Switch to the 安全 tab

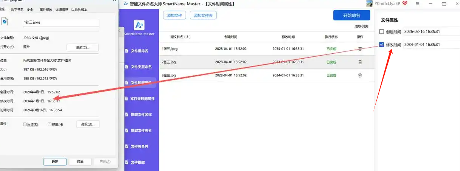point(30,10)
